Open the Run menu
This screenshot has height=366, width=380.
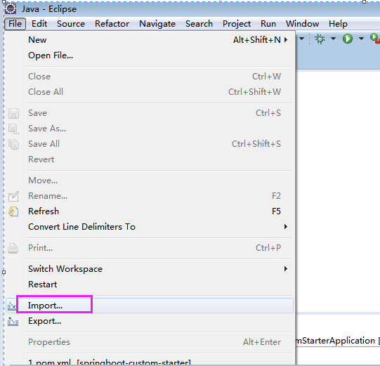[x=268, y=24]
